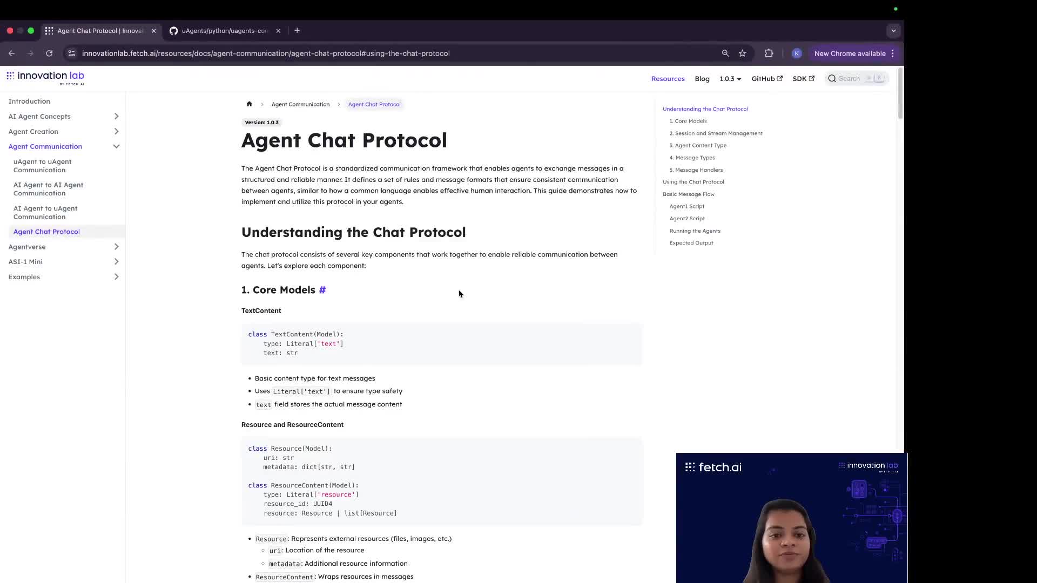Click the Core Models anchor link icon
Screen dimensions: 1037x583
pyautogui.click(x=322, y=290)
